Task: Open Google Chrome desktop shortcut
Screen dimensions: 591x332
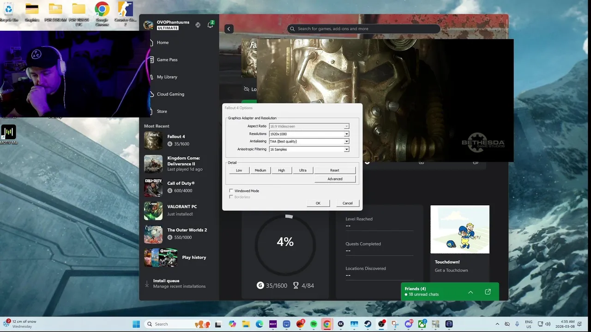Action: (102, 13)
